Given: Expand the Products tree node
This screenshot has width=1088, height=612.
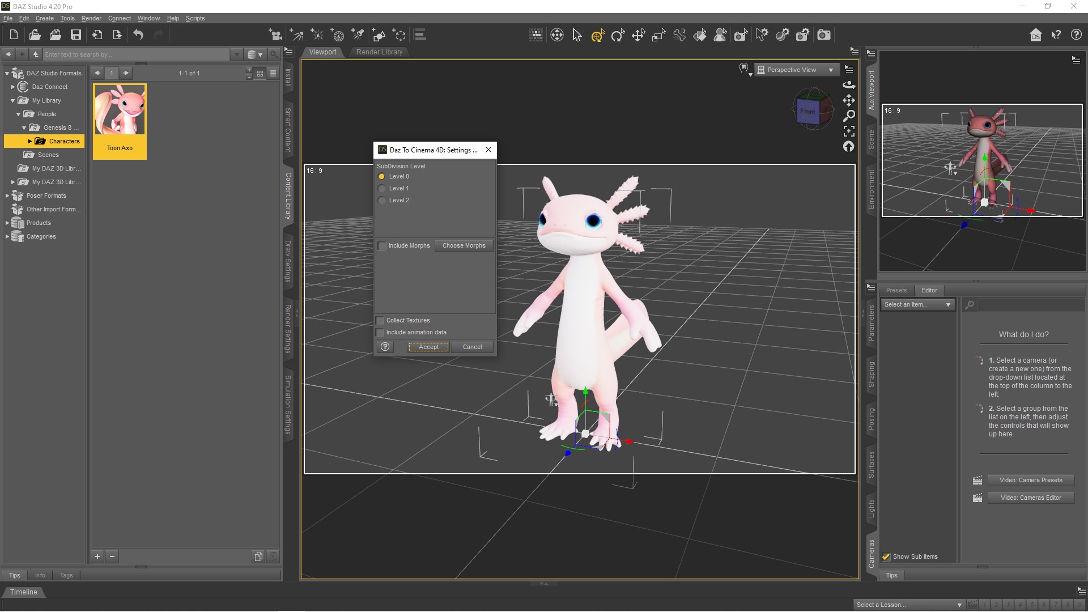Looking at the screenshot, I should click(x=7, y=223).
